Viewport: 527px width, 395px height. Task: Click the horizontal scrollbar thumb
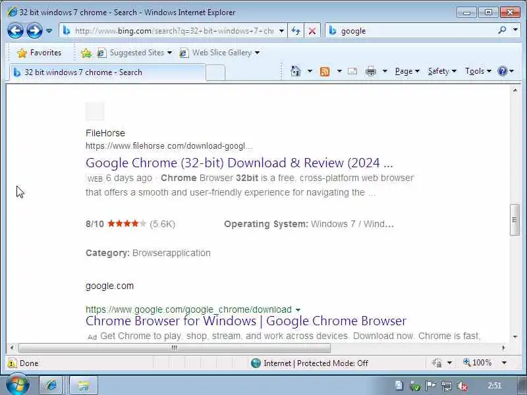click(174, 348)
